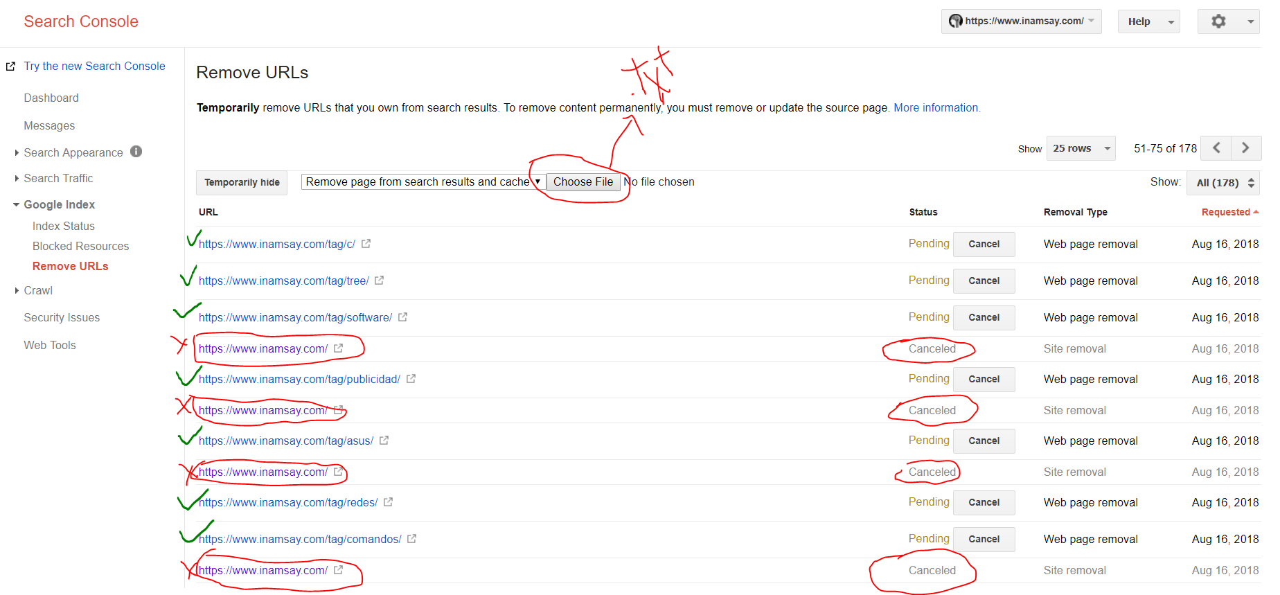Viewport: 1280px width, 595px height.
Task: Open external link icon for tag/c/ URL
Action: pos(366,244)
